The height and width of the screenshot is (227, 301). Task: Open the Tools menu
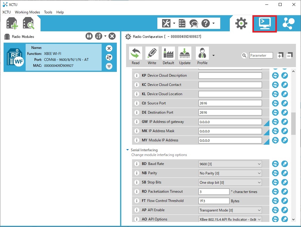click(x=48, y=12)
